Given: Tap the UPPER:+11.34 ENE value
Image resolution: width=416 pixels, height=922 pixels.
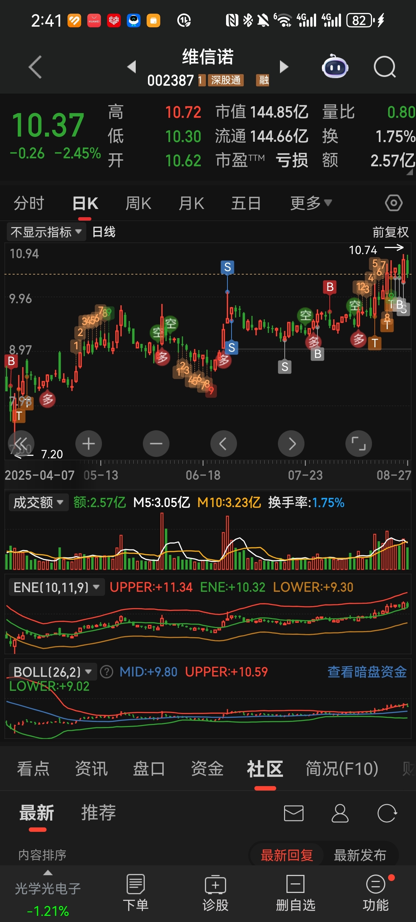Looking at the screenshot, I should coord(151,587).
